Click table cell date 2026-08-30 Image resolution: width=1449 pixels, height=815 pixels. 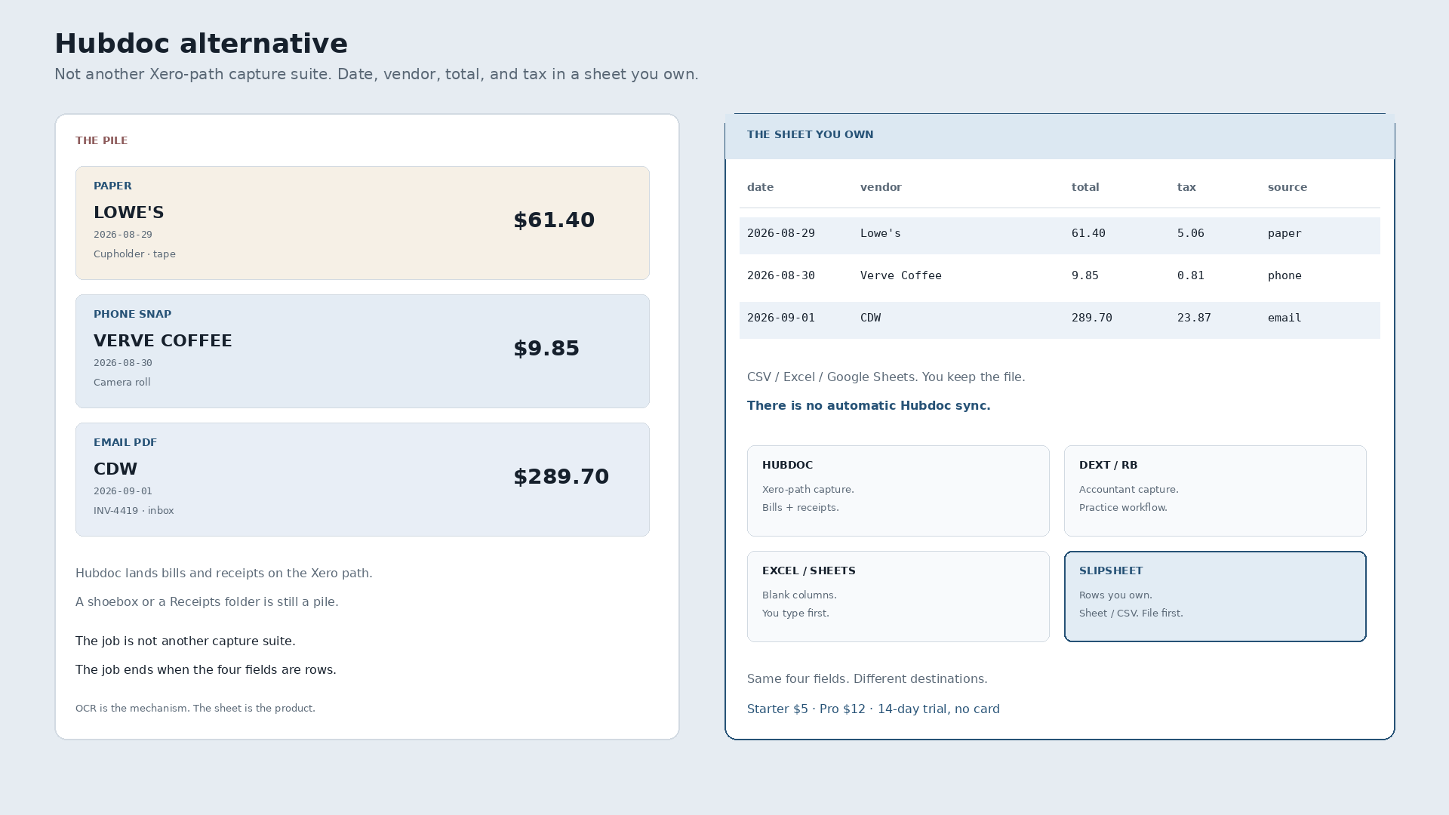781,275
